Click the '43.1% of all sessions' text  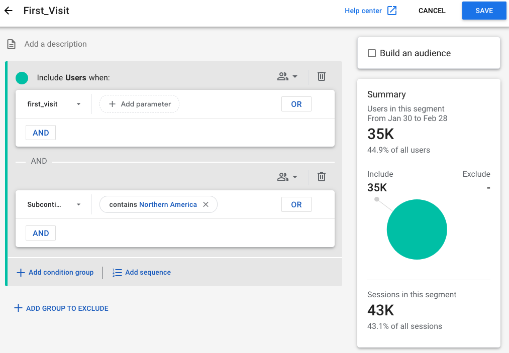click(404, 326)
